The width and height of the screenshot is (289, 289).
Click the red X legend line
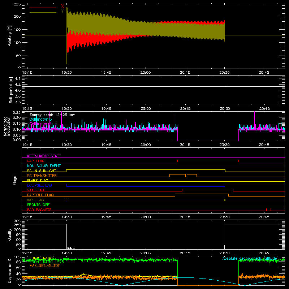coord(43,8)
